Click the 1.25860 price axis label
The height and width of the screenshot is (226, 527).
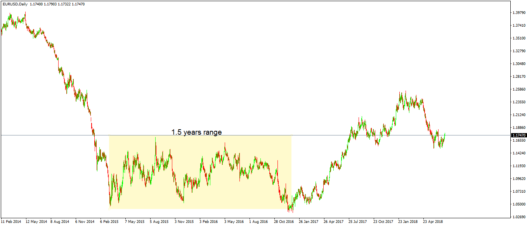point(519,89)
